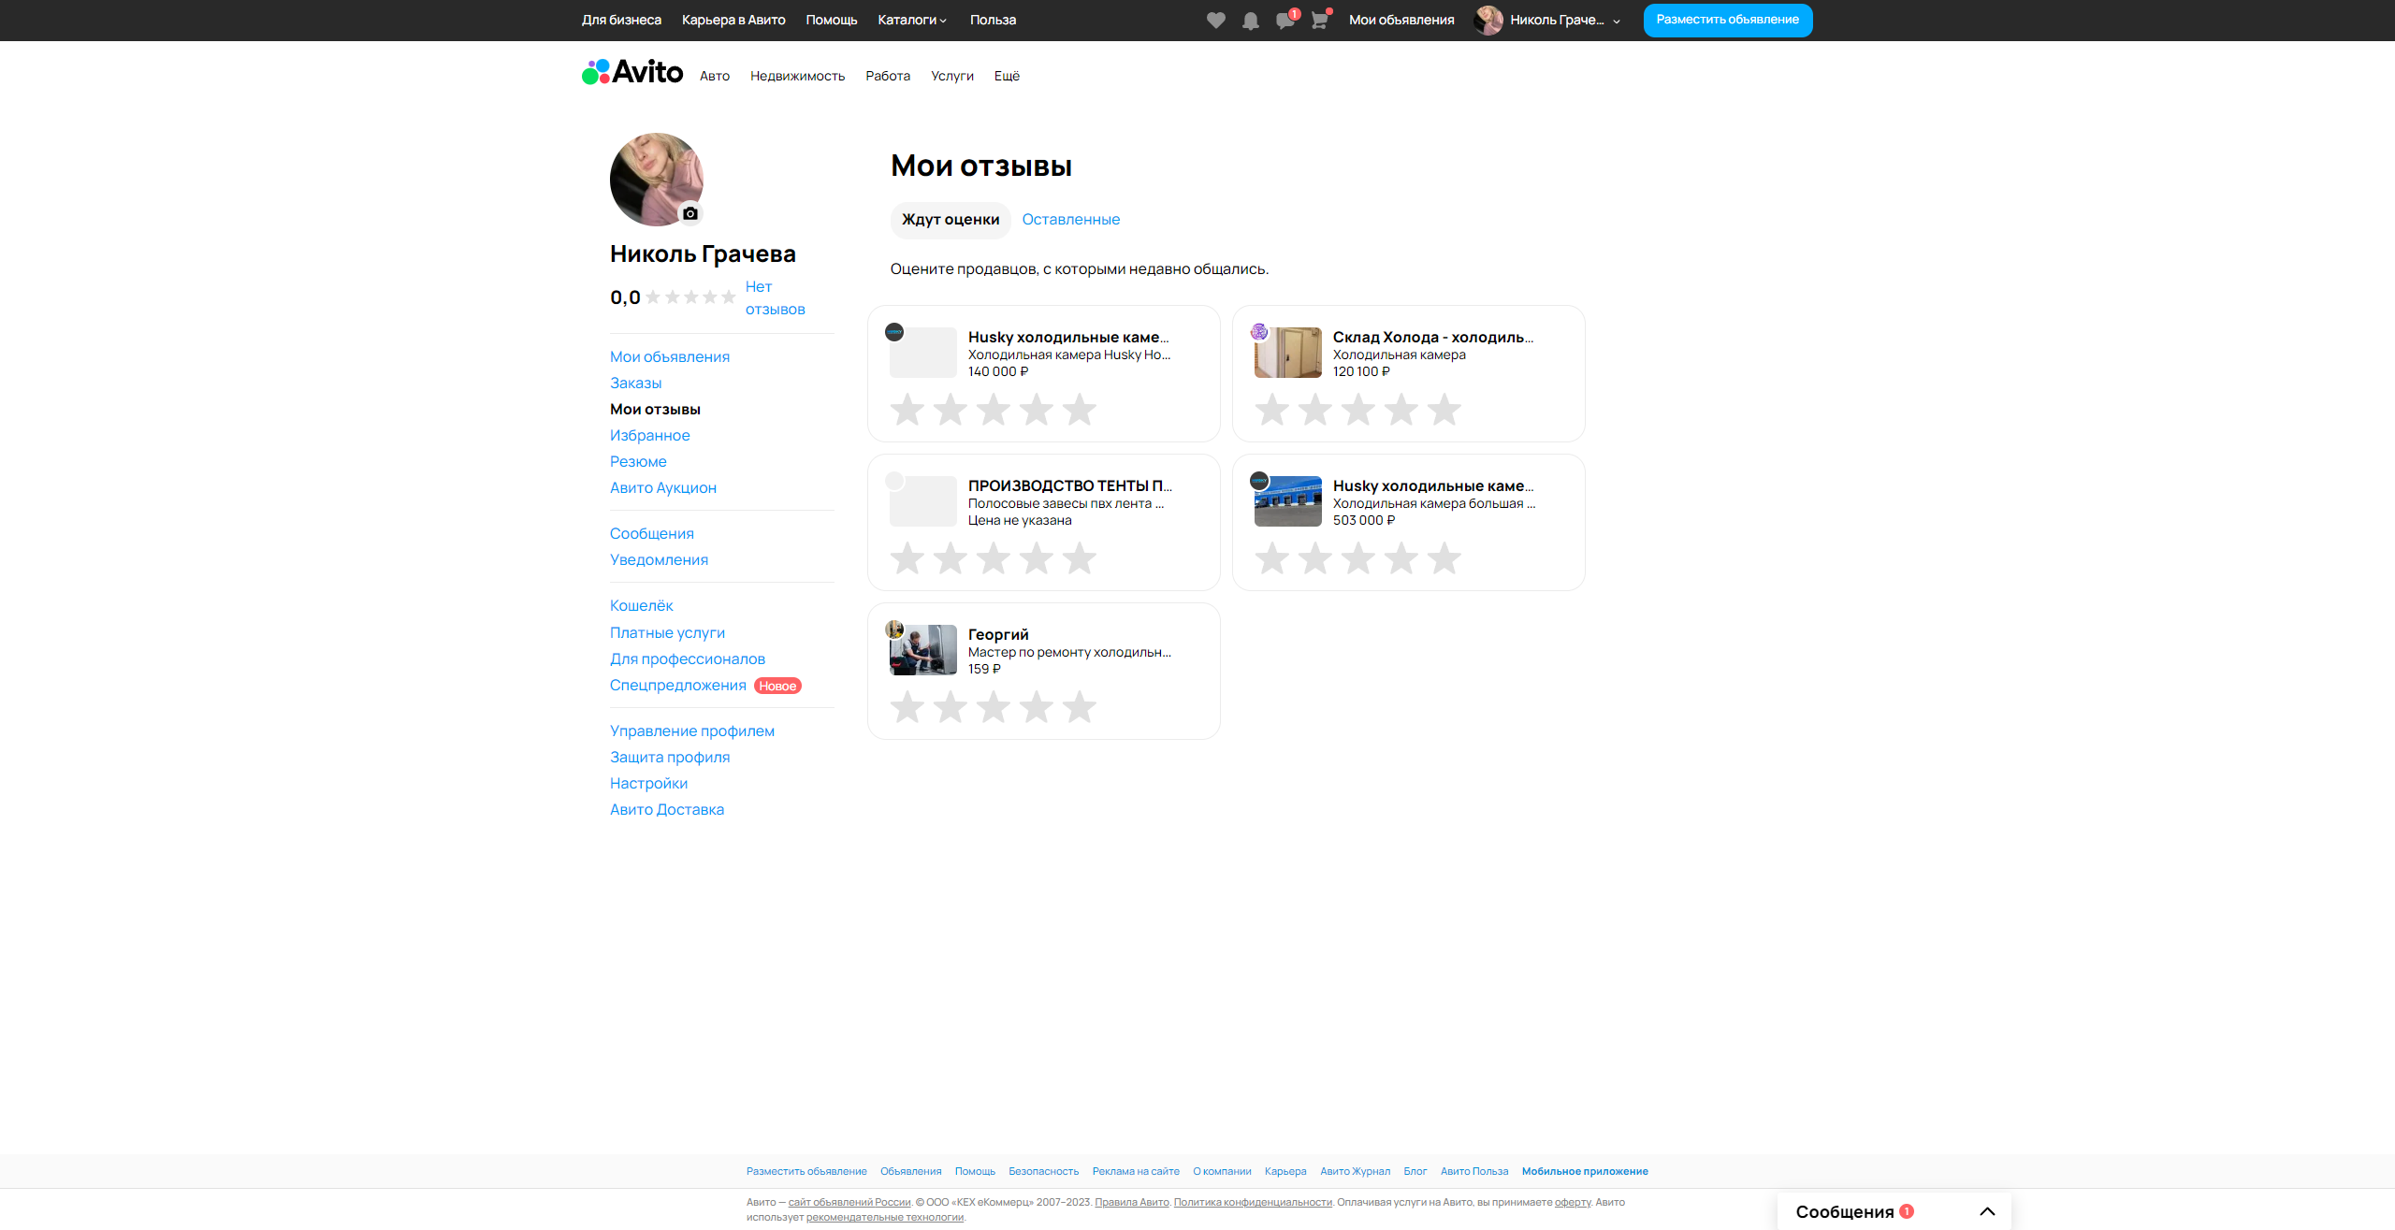Open the Авто category

(715, 76)
